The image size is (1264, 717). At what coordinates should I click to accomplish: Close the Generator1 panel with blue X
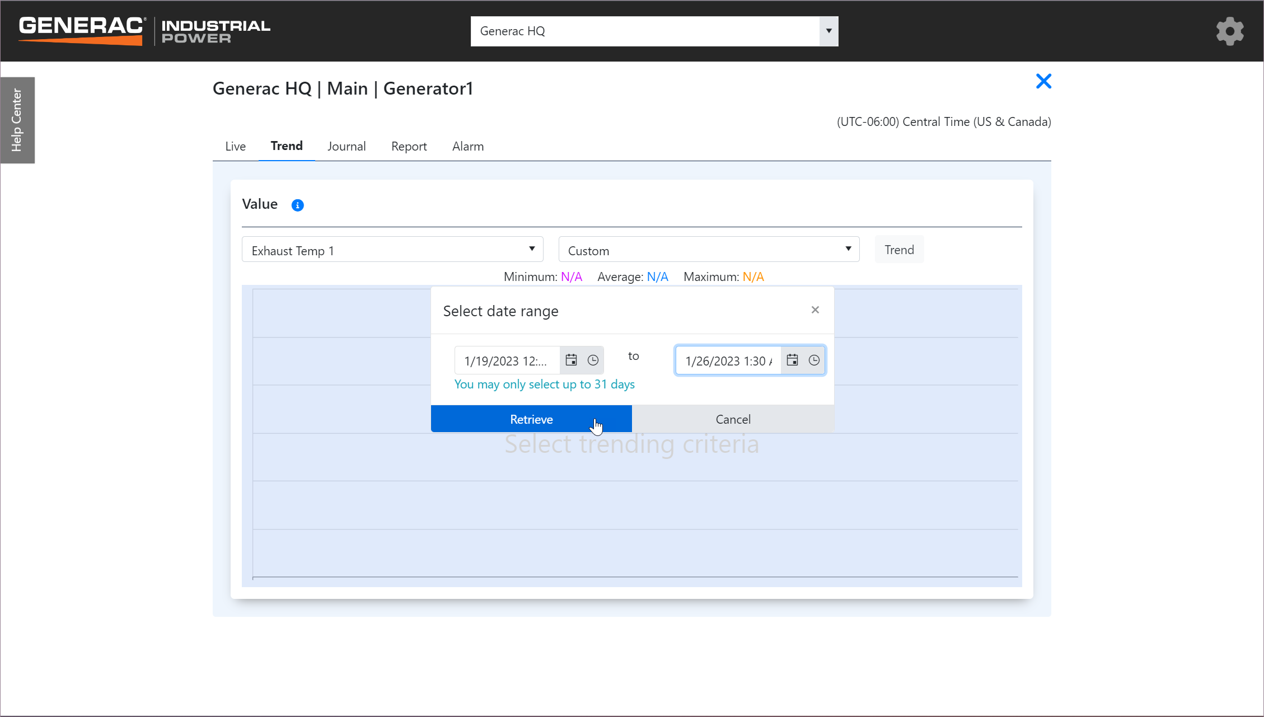[1043, 82]
